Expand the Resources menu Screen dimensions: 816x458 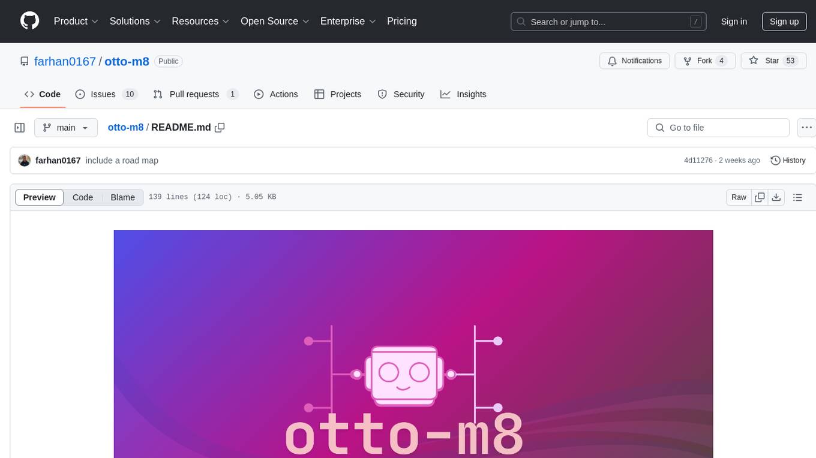pos(200,21)
